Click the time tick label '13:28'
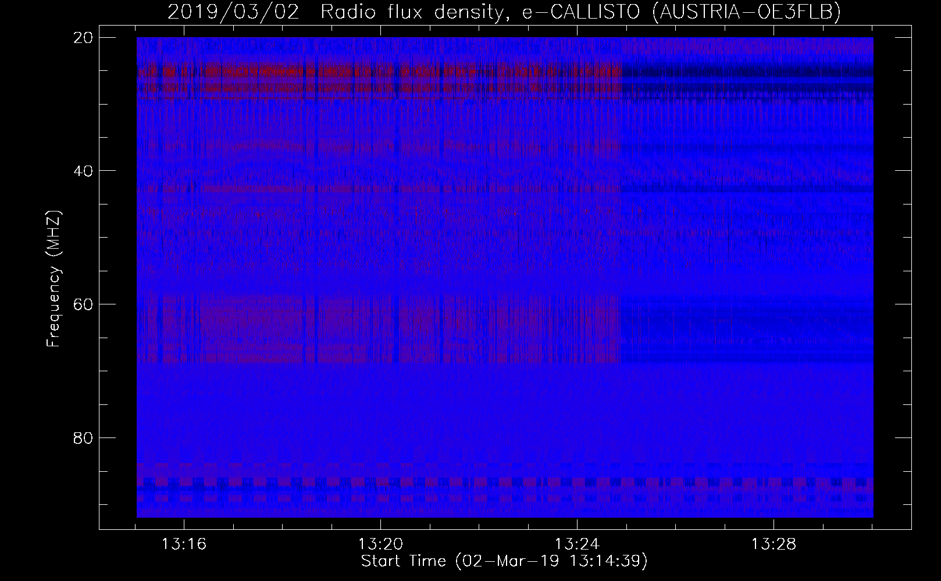The image size is (941, 581). coord(774,544)
